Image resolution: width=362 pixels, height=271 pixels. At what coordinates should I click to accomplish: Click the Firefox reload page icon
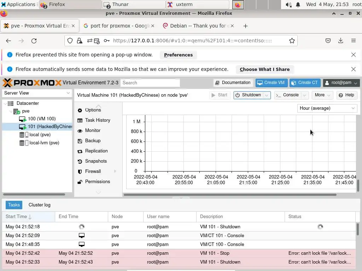click(x=34, y=41)
